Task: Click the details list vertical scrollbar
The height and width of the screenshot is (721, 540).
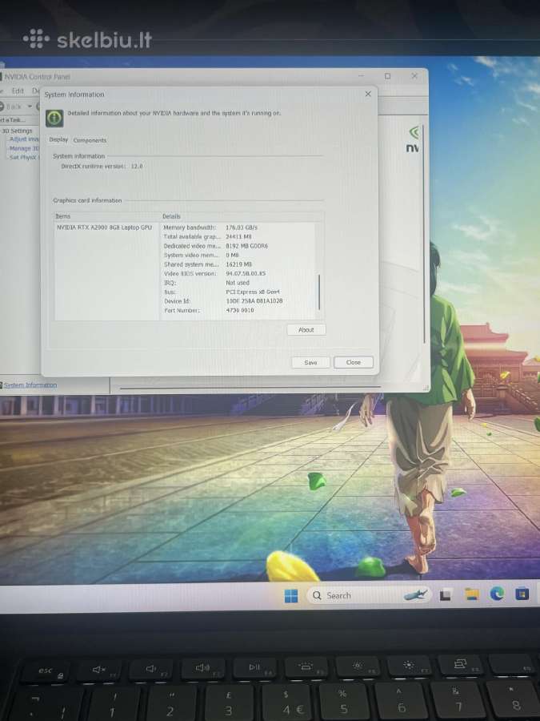Action: point(318,292)
